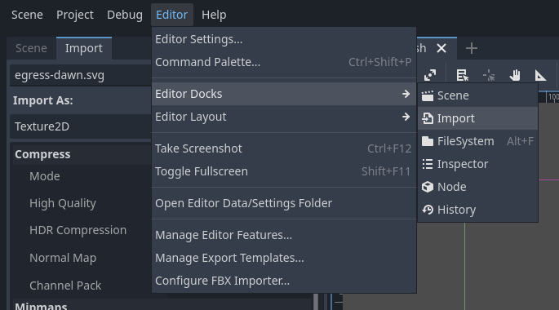
Task: Click the egress-dawn.svg file name
Action: coord(60,75)
